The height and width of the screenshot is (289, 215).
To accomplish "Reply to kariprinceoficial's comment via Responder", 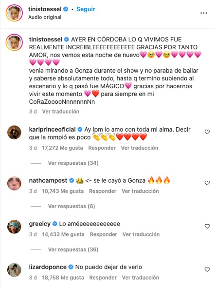I will 102,148.
